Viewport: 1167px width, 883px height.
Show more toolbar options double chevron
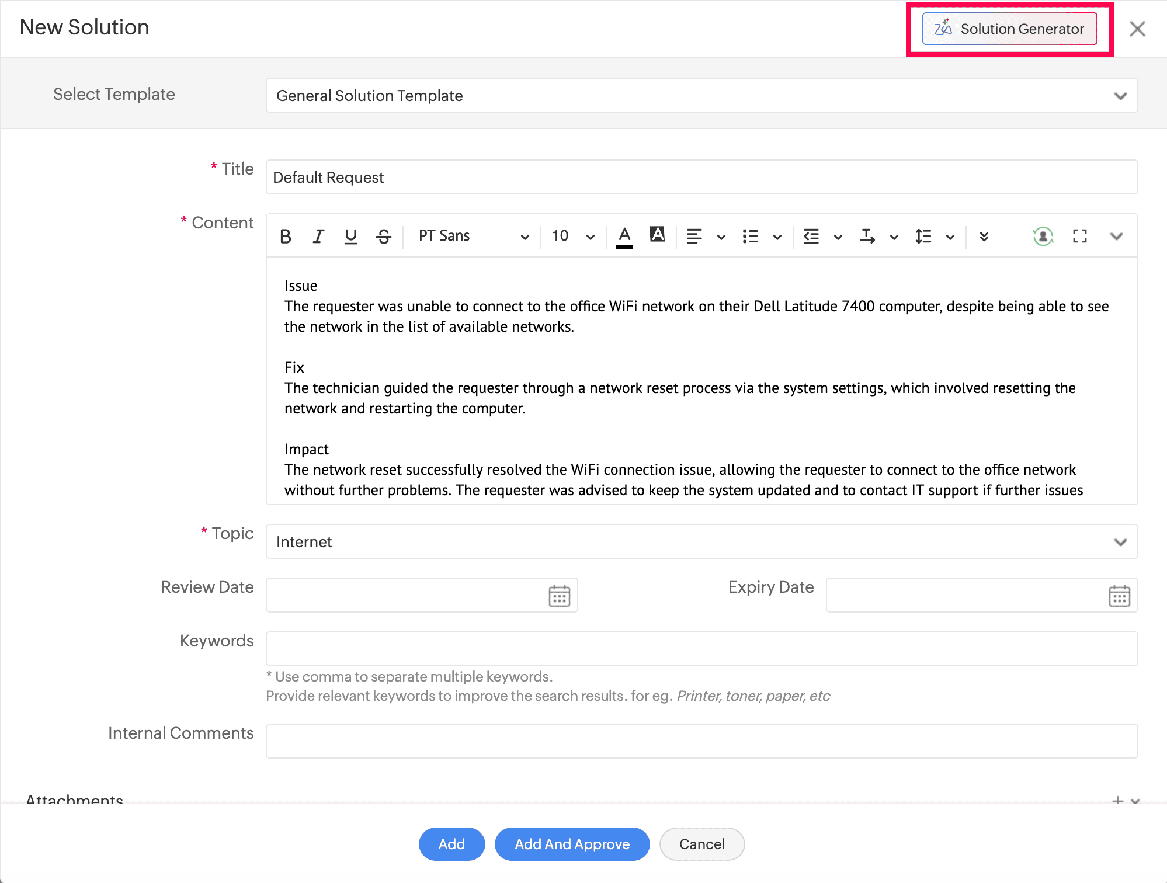(x=984, y=237)
